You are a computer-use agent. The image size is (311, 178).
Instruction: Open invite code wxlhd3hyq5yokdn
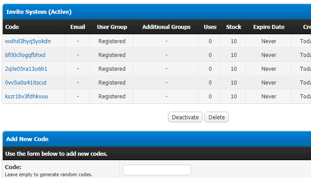pos(28,41)
